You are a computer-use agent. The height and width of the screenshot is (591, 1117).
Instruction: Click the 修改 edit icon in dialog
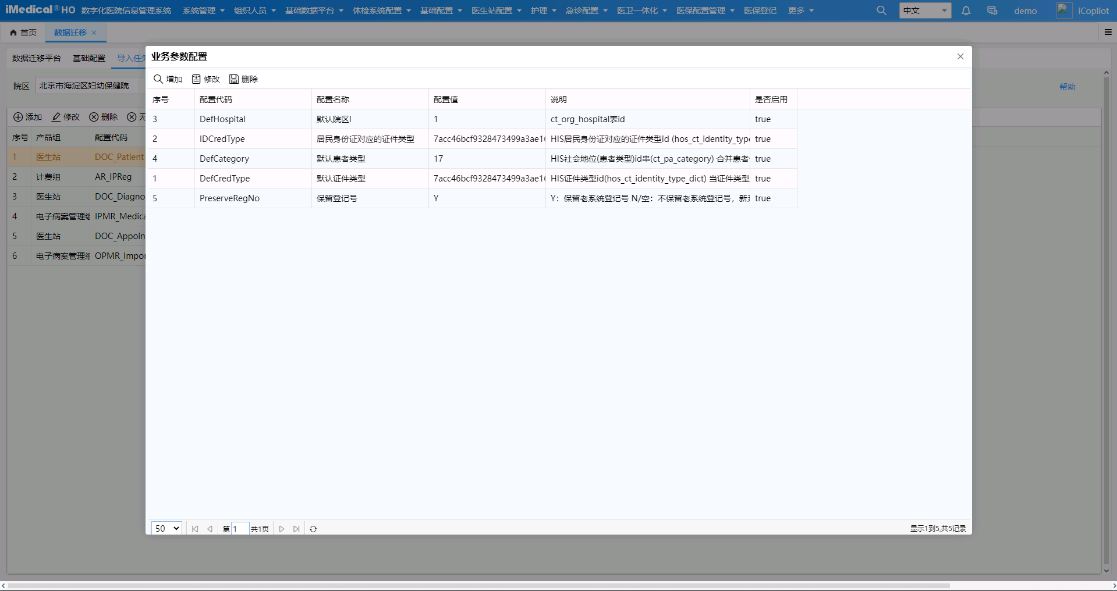[196, 79]
